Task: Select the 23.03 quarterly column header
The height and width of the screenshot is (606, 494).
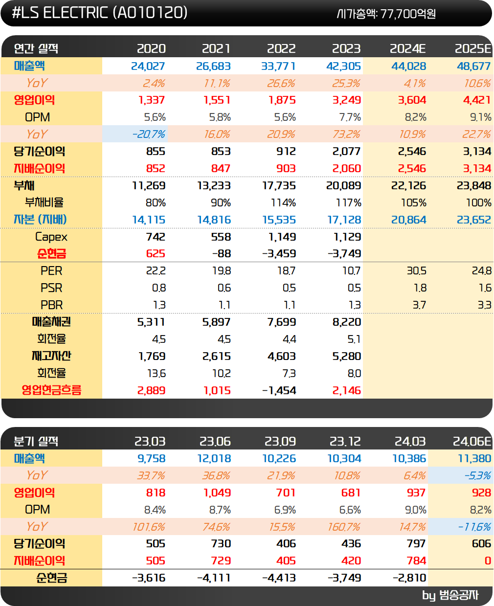Action: pyautogui.click(x=150, y=441)
